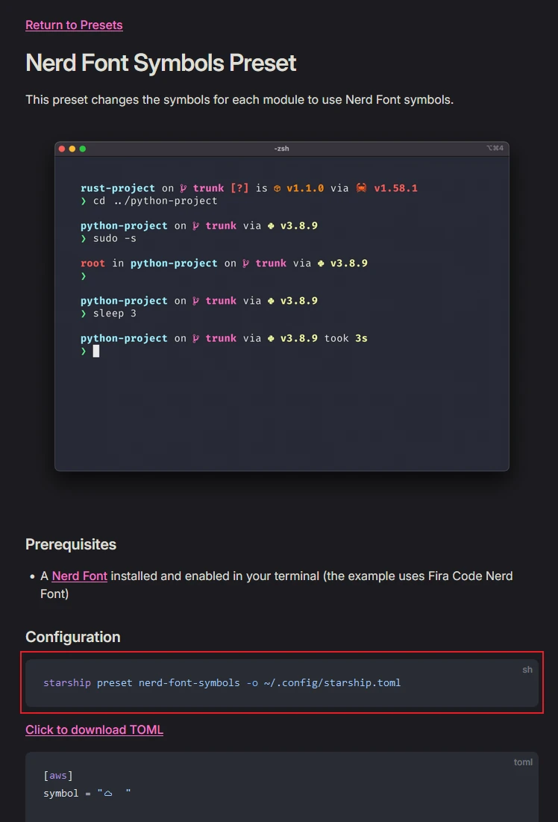Click the starship preset command text
Viewport: 558px width, 822px height.
(x=222, y=682)
